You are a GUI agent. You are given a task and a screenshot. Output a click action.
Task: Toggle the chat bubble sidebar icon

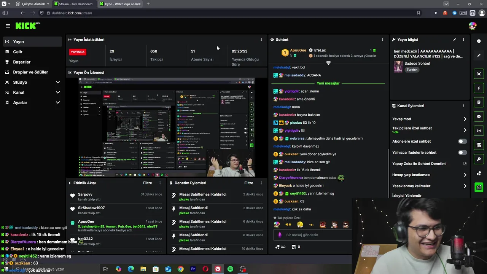point(479,116)
